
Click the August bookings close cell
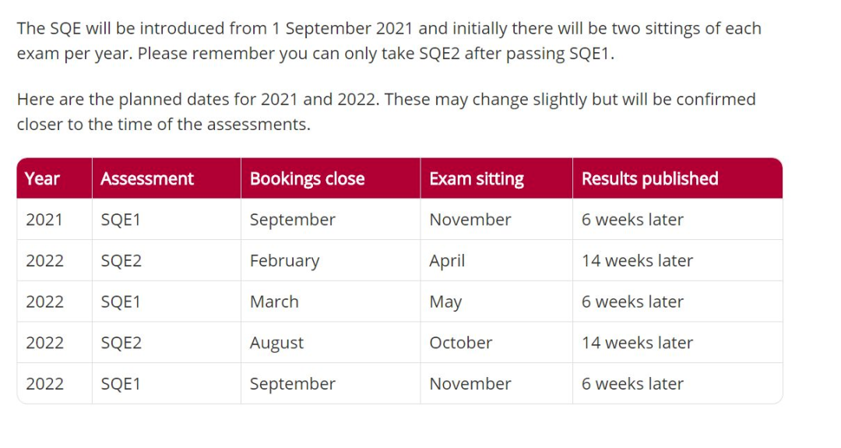tap(276, 343)
